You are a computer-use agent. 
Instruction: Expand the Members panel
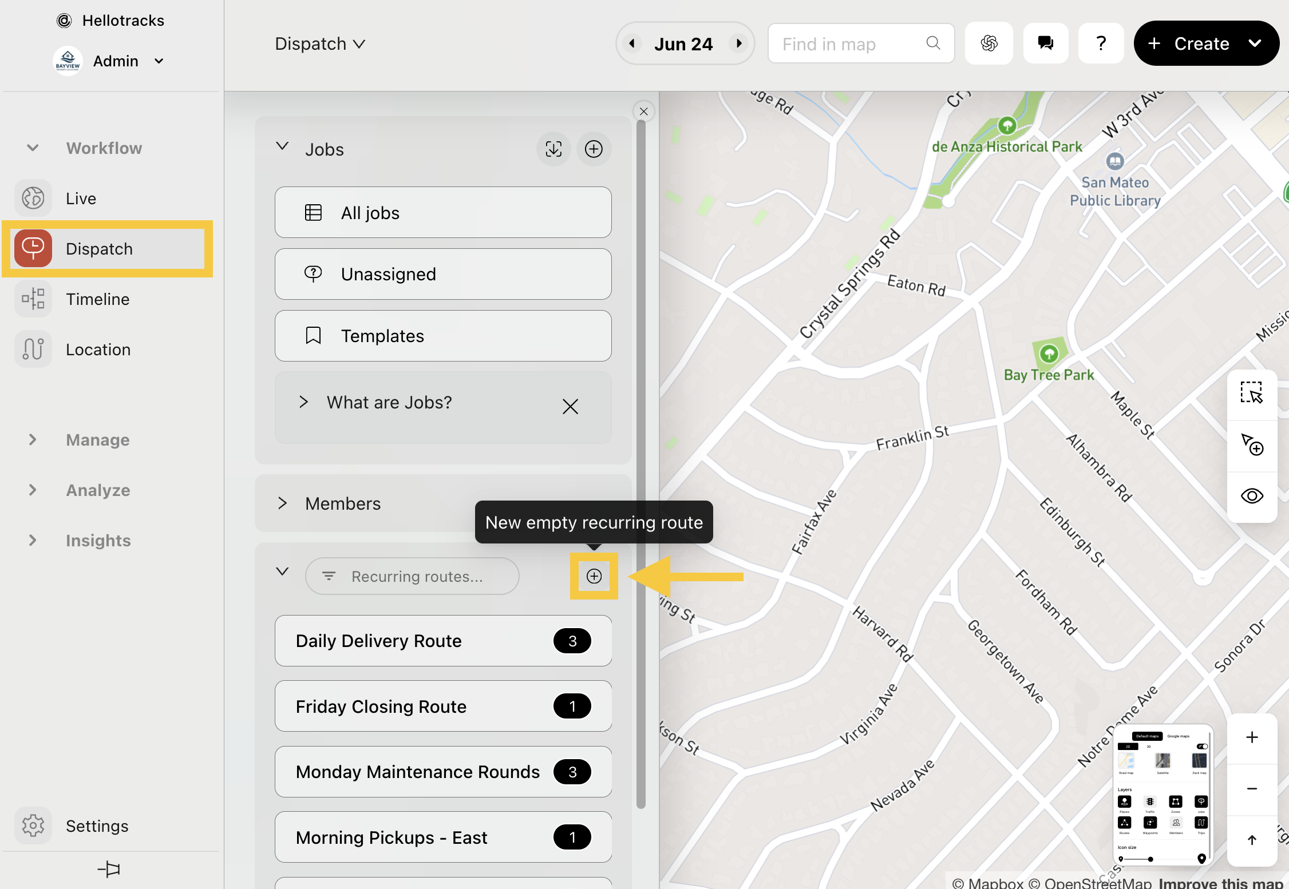(x=282, y=503)
